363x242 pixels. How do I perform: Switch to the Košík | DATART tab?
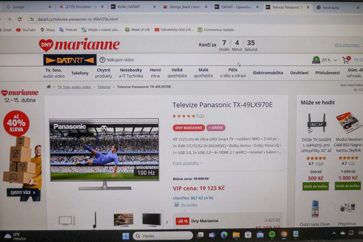pos(133,7)
